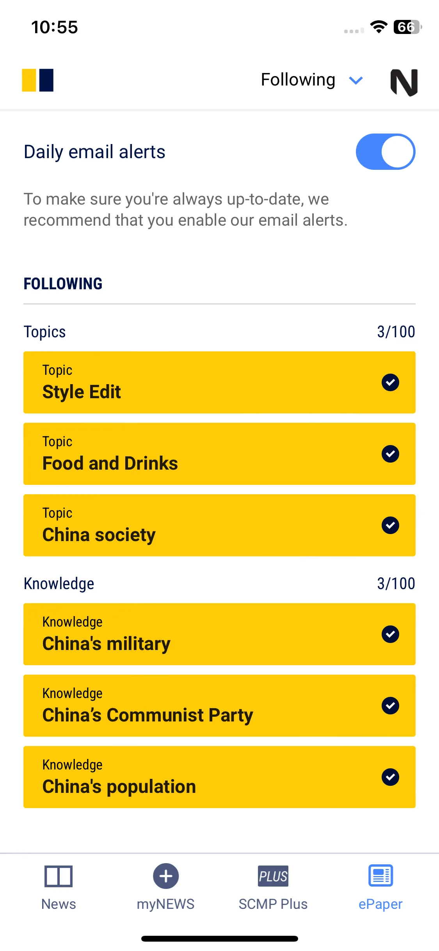Tap the battery indicator icon

click(x=407, y=27)
